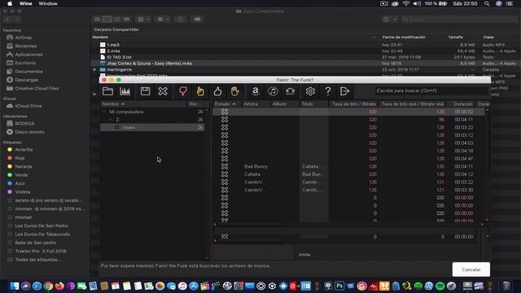This screenshot has height=293, width=521.
Task: Select 'ID TAG 3.txt' in Finder
Action: click(x=119, y=57)
